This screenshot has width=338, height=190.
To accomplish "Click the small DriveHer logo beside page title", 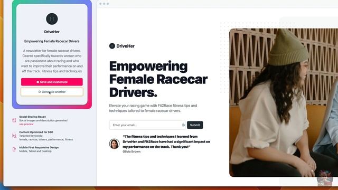I will pyautogui.click(x=112, y=46).
